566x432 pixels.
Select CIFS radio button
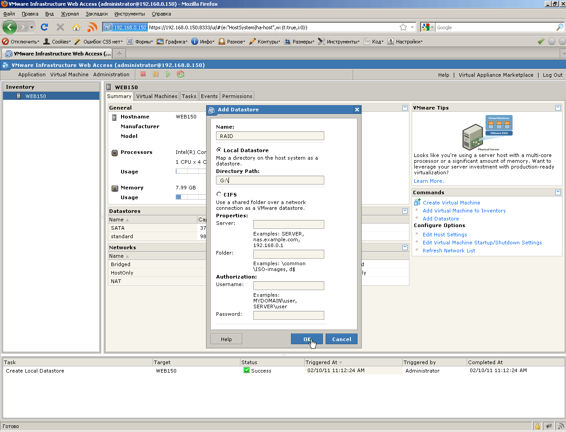(x=219, y=194)
